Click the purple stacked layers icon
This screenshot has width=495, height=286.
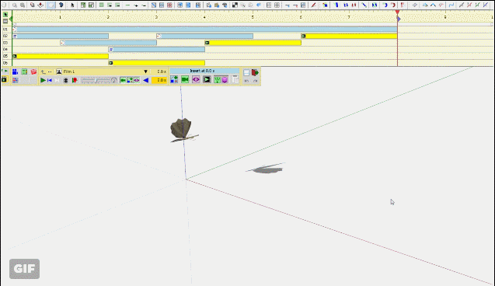click(x=225, y=80)
